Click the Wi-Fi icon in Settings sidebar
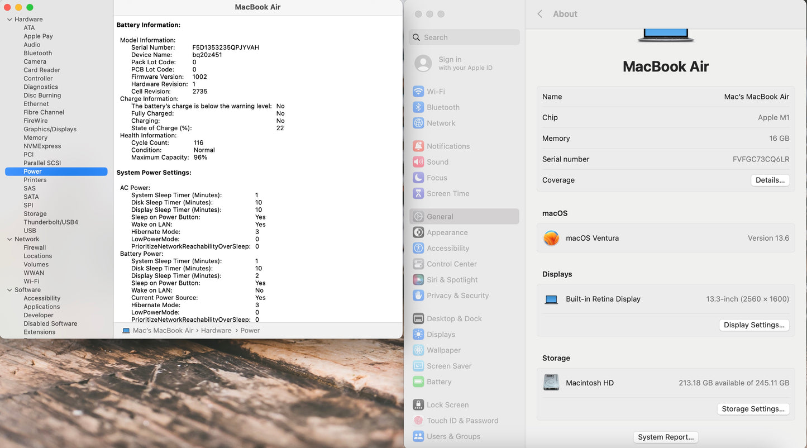Viewport: 807px width, 448px height. 418,92
